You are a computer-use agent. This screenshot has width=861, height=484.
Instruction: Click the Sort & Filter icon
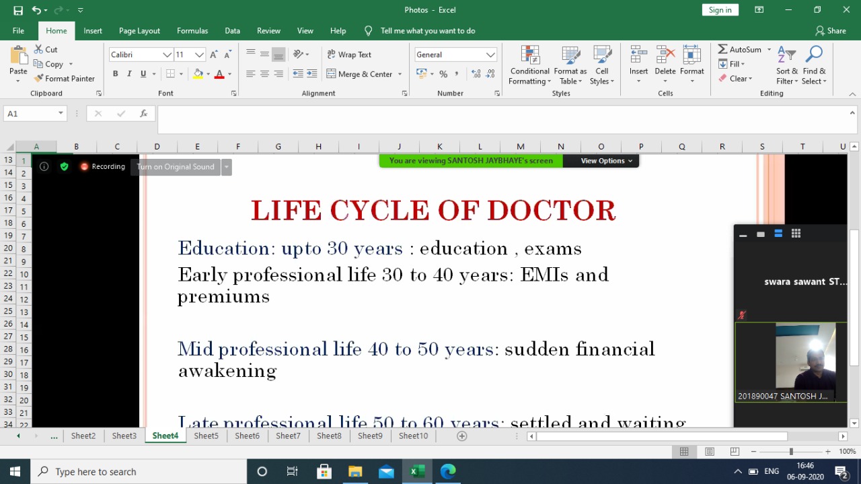(x=786, y=57)
